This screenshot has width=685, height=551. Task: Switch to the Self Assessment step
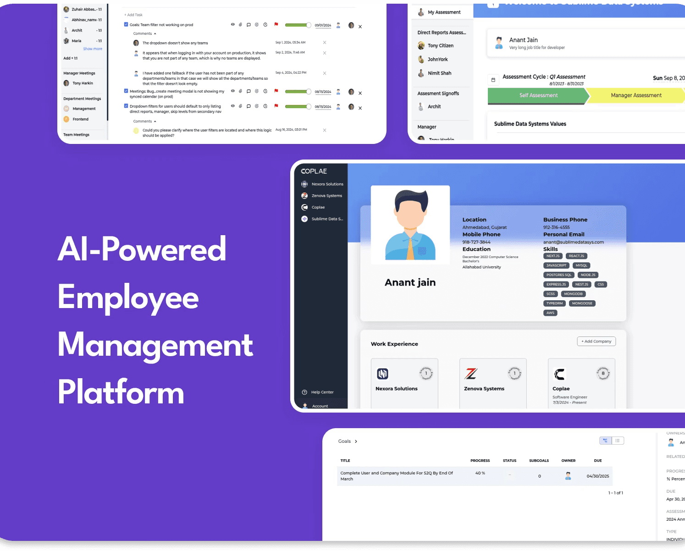pyautogui.click(x=538, y=95)
